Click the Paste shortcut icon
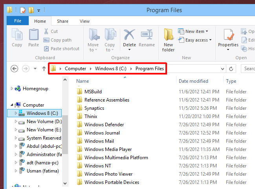The height and width of the screenshot is (189, 255). click(46, 49)
